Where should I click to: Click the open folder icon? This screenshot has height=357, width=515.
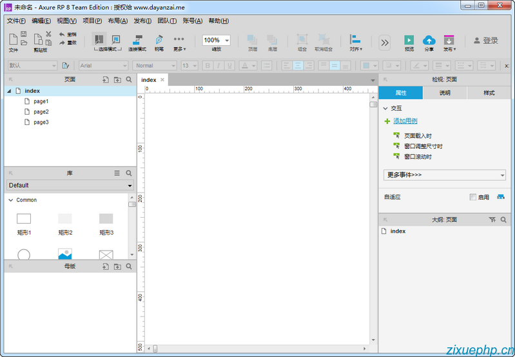click(x=24, y=43)
